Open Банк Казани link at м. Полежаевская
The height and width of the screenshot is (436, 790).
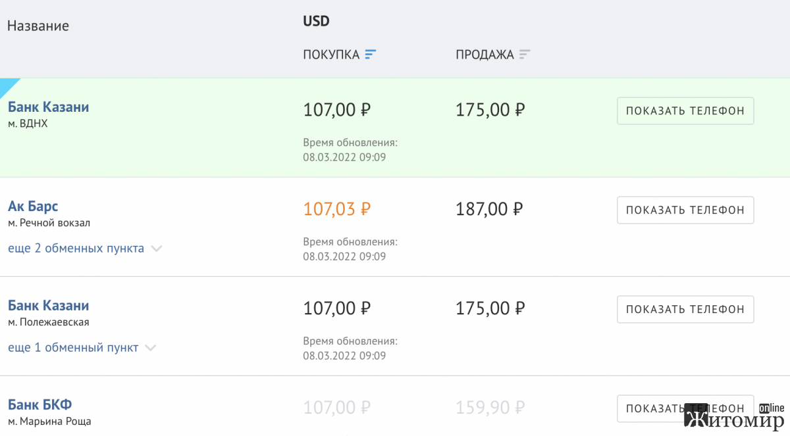pos(48,306)
